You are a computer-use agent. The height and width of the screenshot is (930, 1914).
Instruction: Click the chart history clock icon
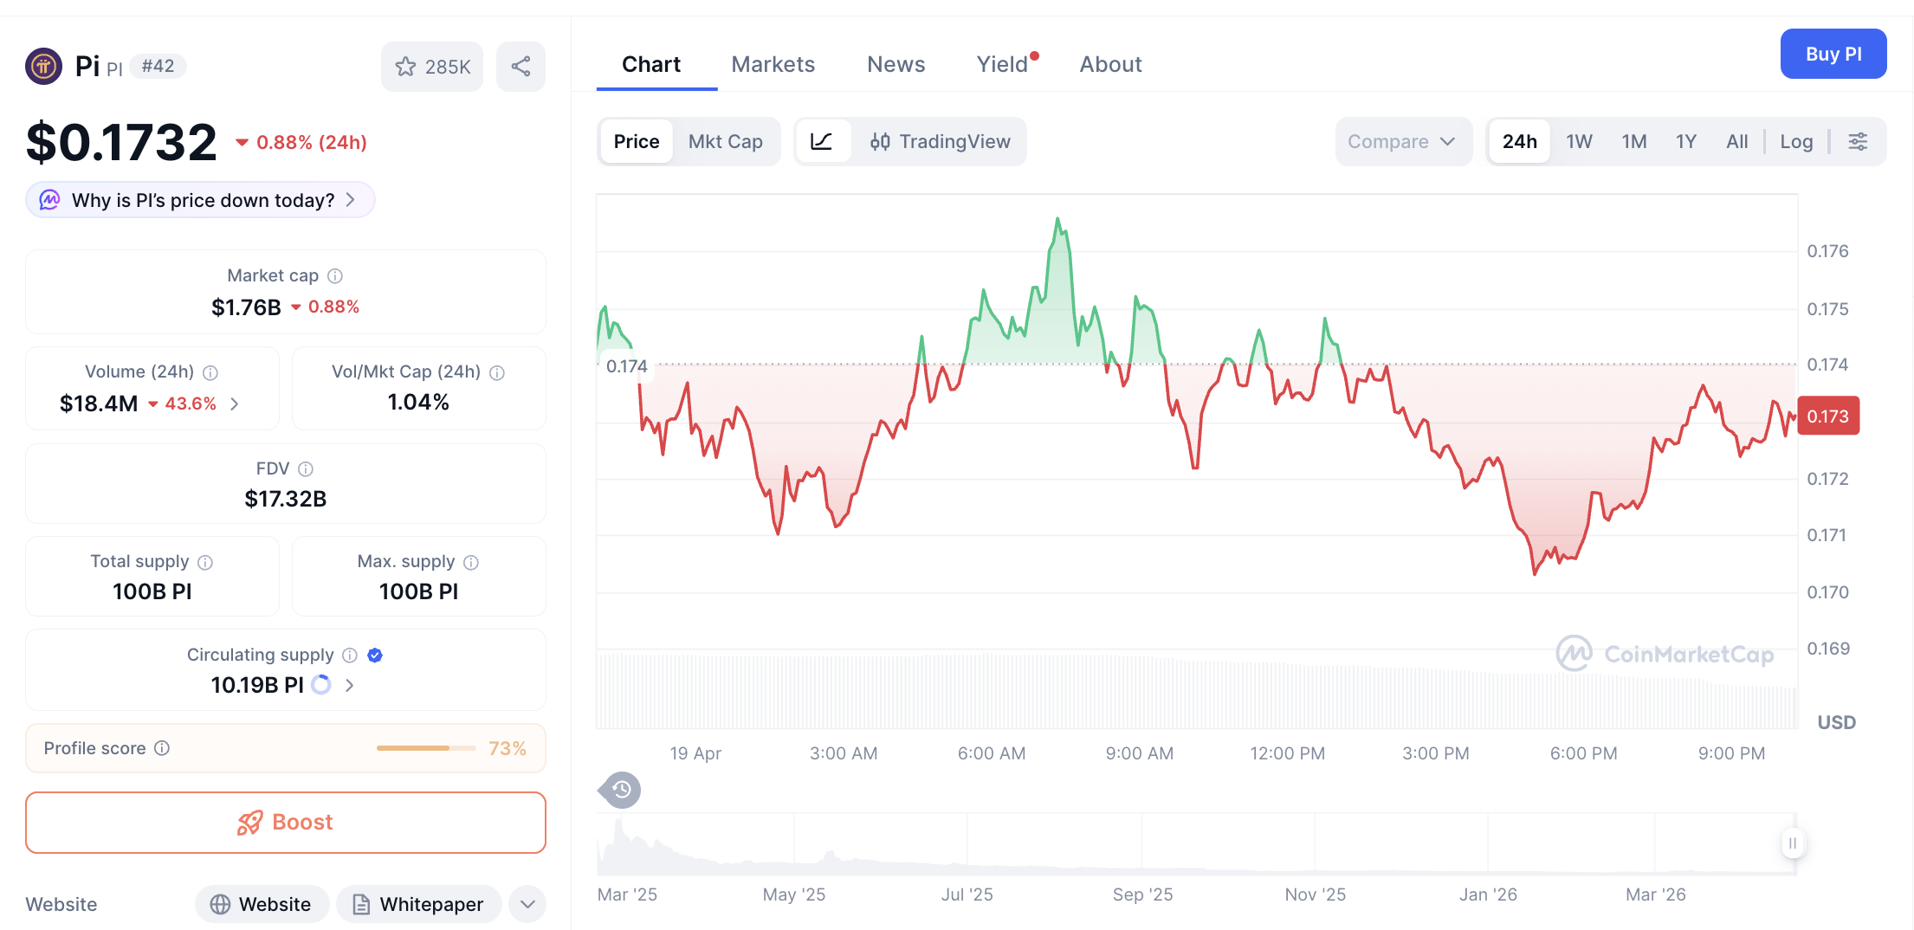(620, 790)
